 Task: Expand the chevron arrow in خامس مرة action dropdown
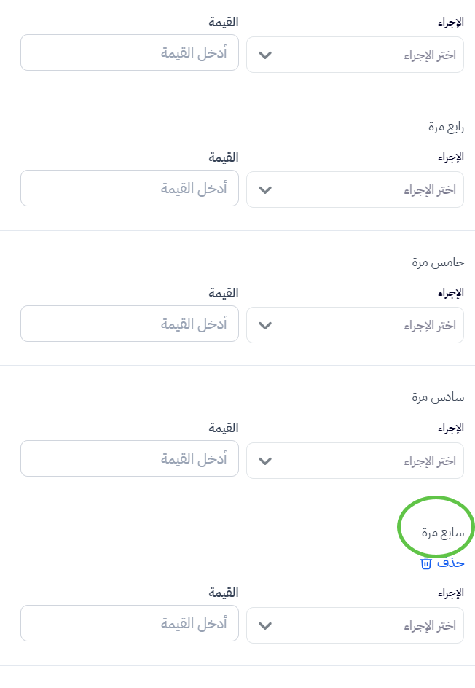[265, 326]
